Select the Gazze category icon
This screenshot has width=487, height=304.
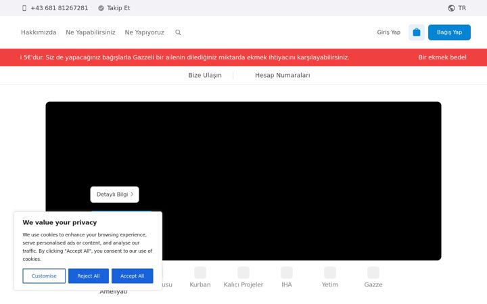click(x=373, y=272)
